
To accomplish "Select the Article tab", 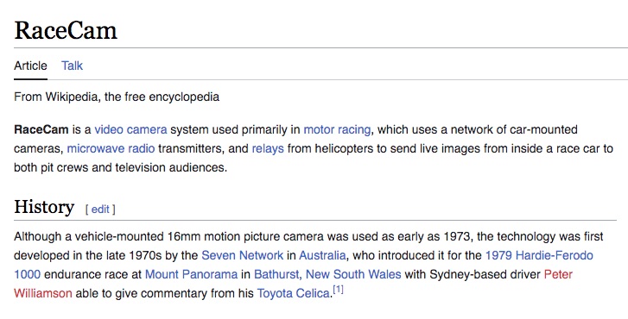I will (30, 66).
